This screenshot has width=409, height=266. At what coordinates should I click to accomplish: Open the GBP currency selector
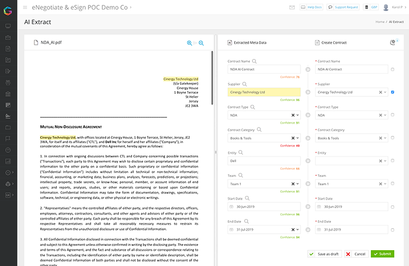371,7
